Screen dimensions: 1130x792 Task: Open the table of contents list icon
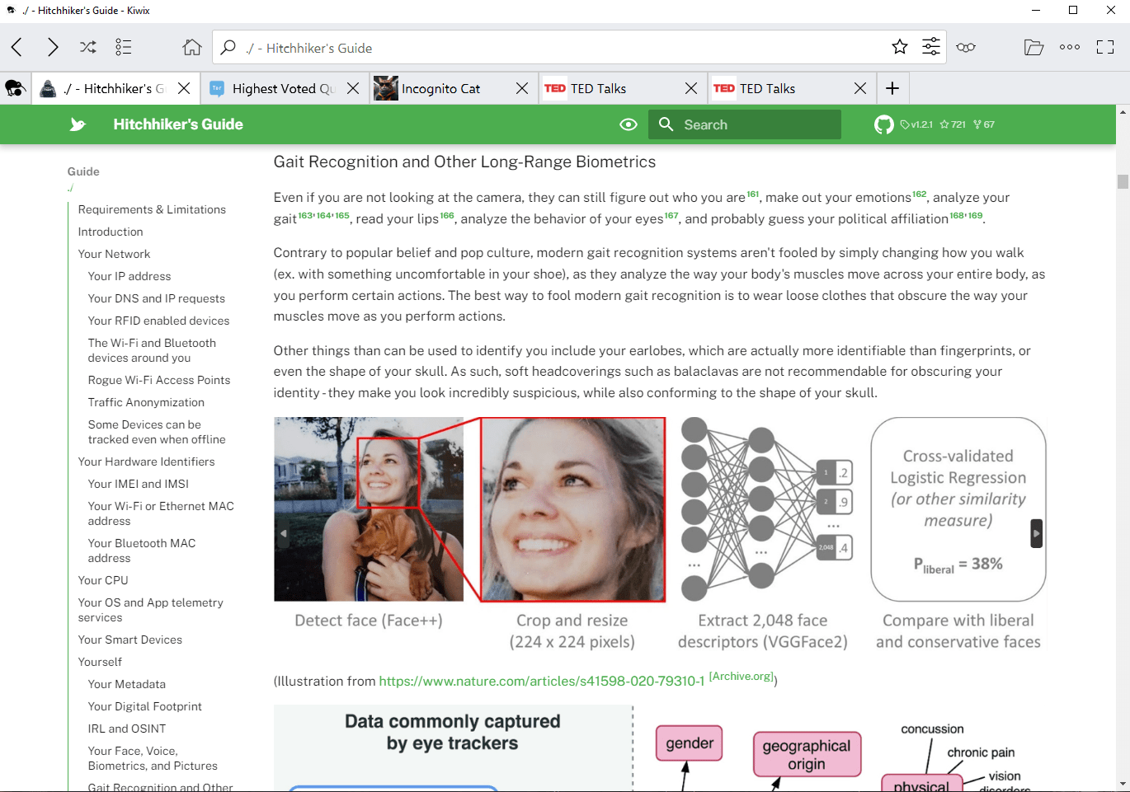(x=124, y=47)
